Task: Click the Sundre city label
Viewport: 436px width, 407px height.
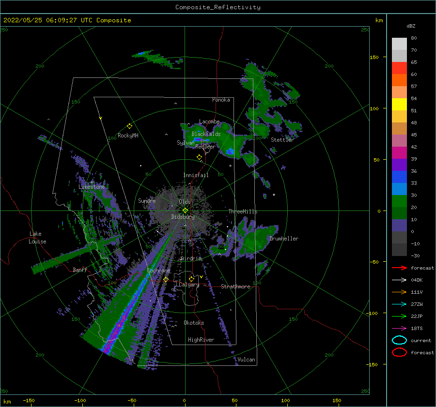Action: 147,200
